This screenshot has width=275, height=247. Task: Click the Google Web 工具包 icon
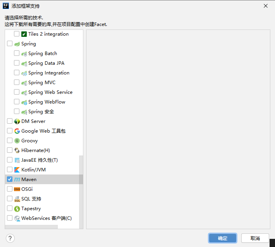(17, 131)
